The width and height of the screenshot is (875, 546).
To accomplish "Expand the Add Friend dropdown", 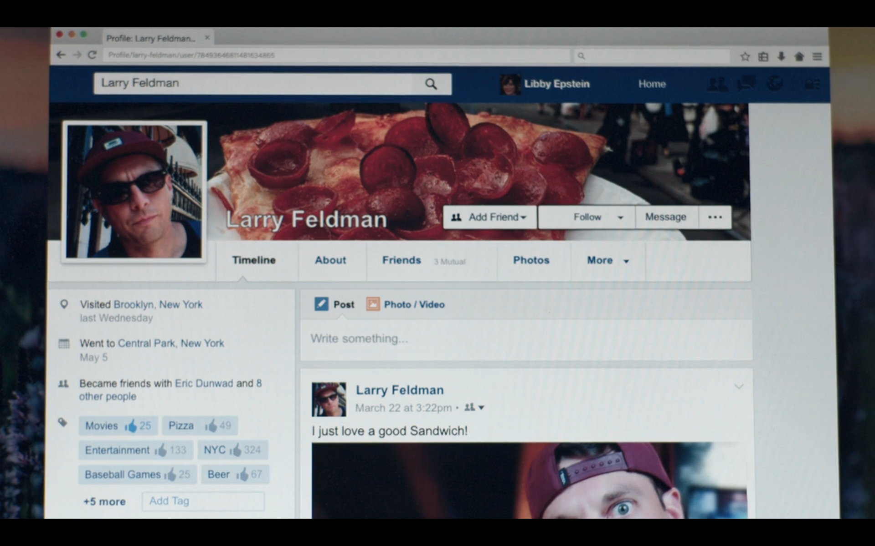I will (523, 217).
